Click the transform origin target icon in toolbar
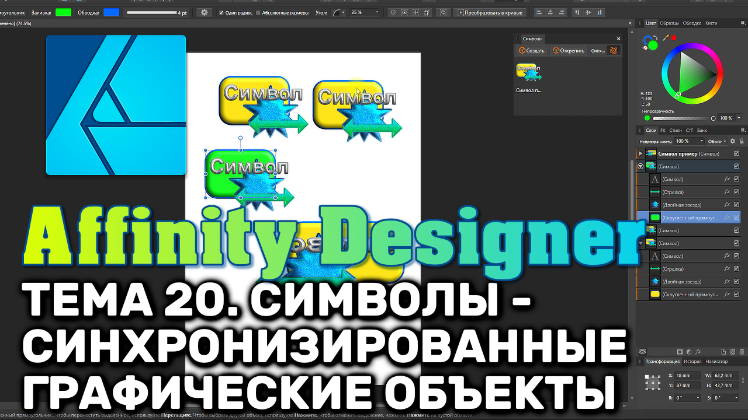The width and height of the screenshot is (748, 420). coord(393,12)
